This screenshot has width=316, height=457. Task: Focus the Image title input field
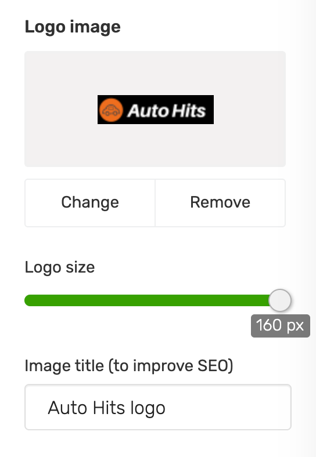pos(158,407)
